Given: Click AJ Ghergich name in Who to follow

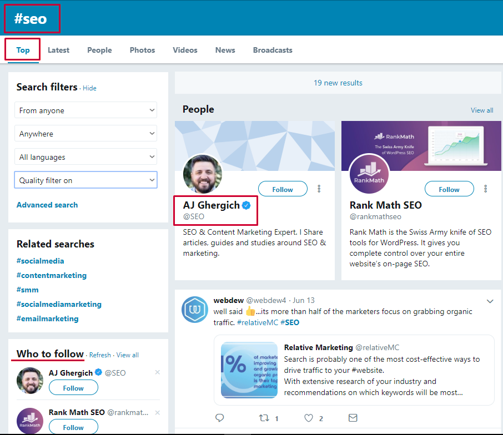Looking at the screenshot, I should (x=71, y=373).
